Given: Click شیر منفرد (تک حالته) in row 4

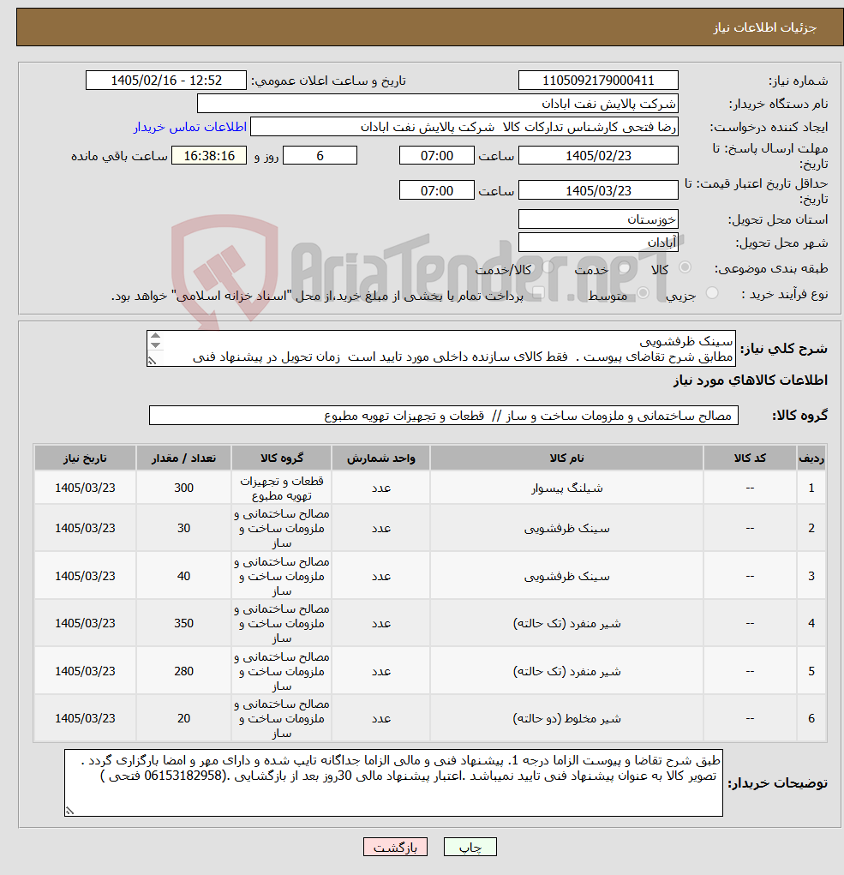Looking at the screenshot, I should (x=566, y=624).
